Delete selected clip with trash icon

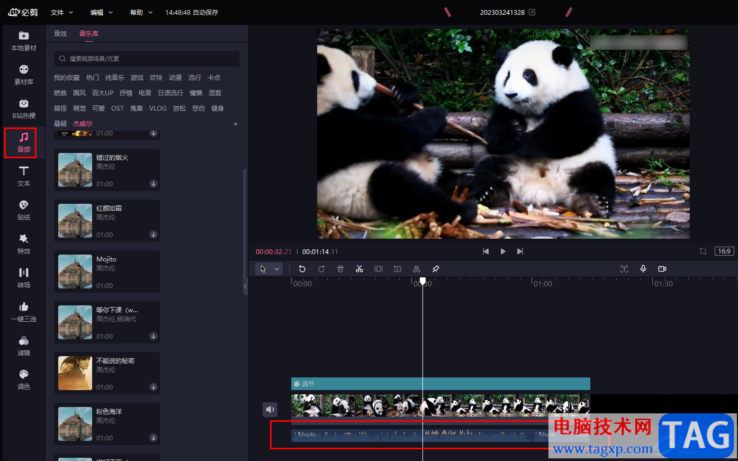pos(340,269)
